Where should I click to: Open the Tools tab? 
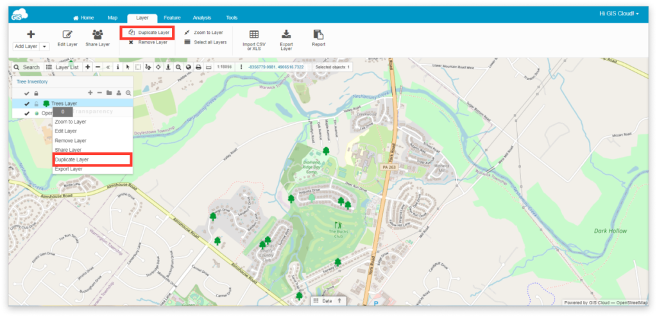[232, 18]
